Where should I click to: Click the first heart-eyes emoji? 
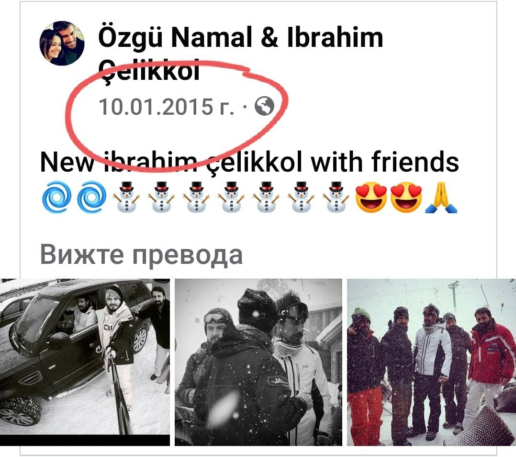371,197
